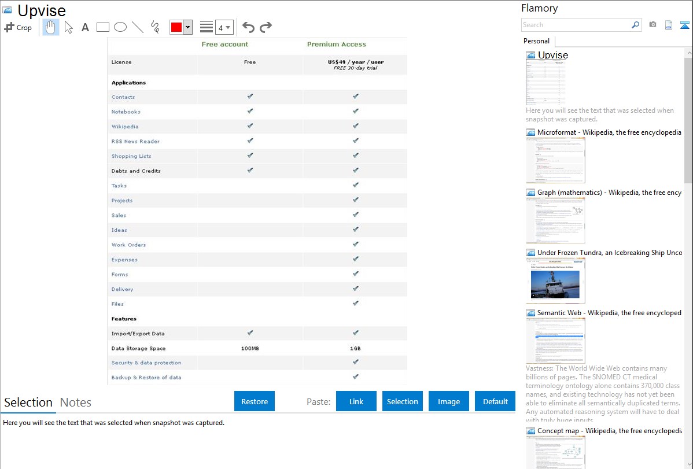Click the camera capture icon
The height and width of the screenshot is (469, 693).
point(653,25)
